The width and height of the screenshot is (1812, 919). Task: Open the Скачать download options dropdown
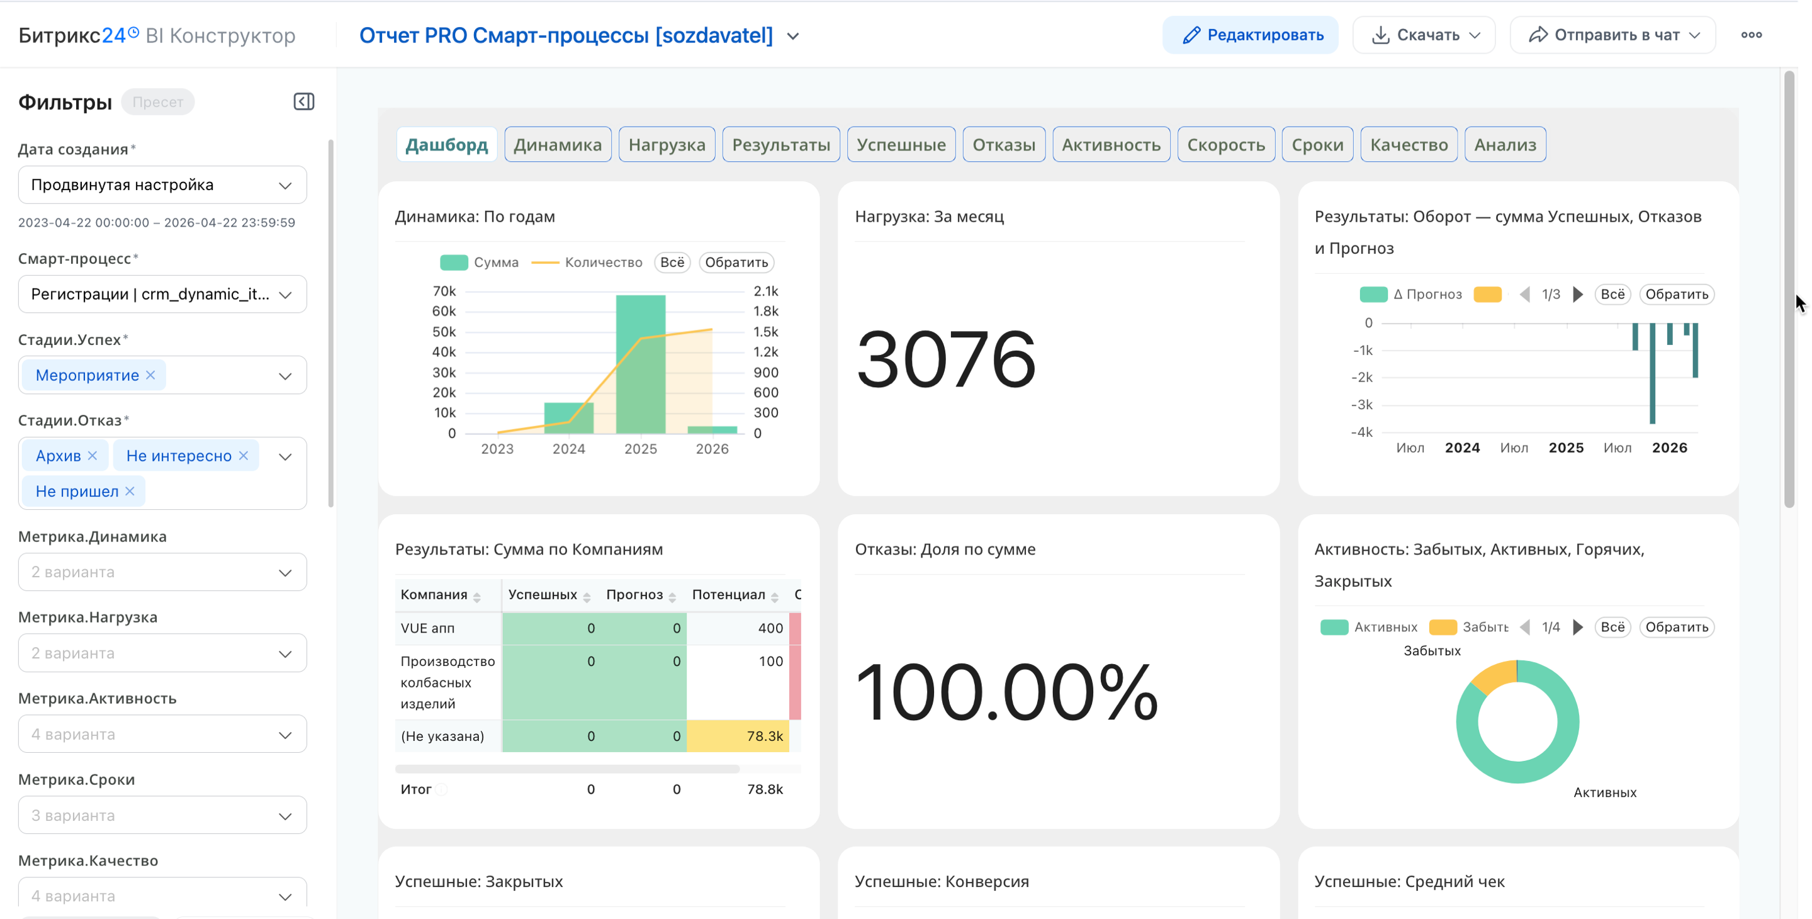click(1424, 35)
